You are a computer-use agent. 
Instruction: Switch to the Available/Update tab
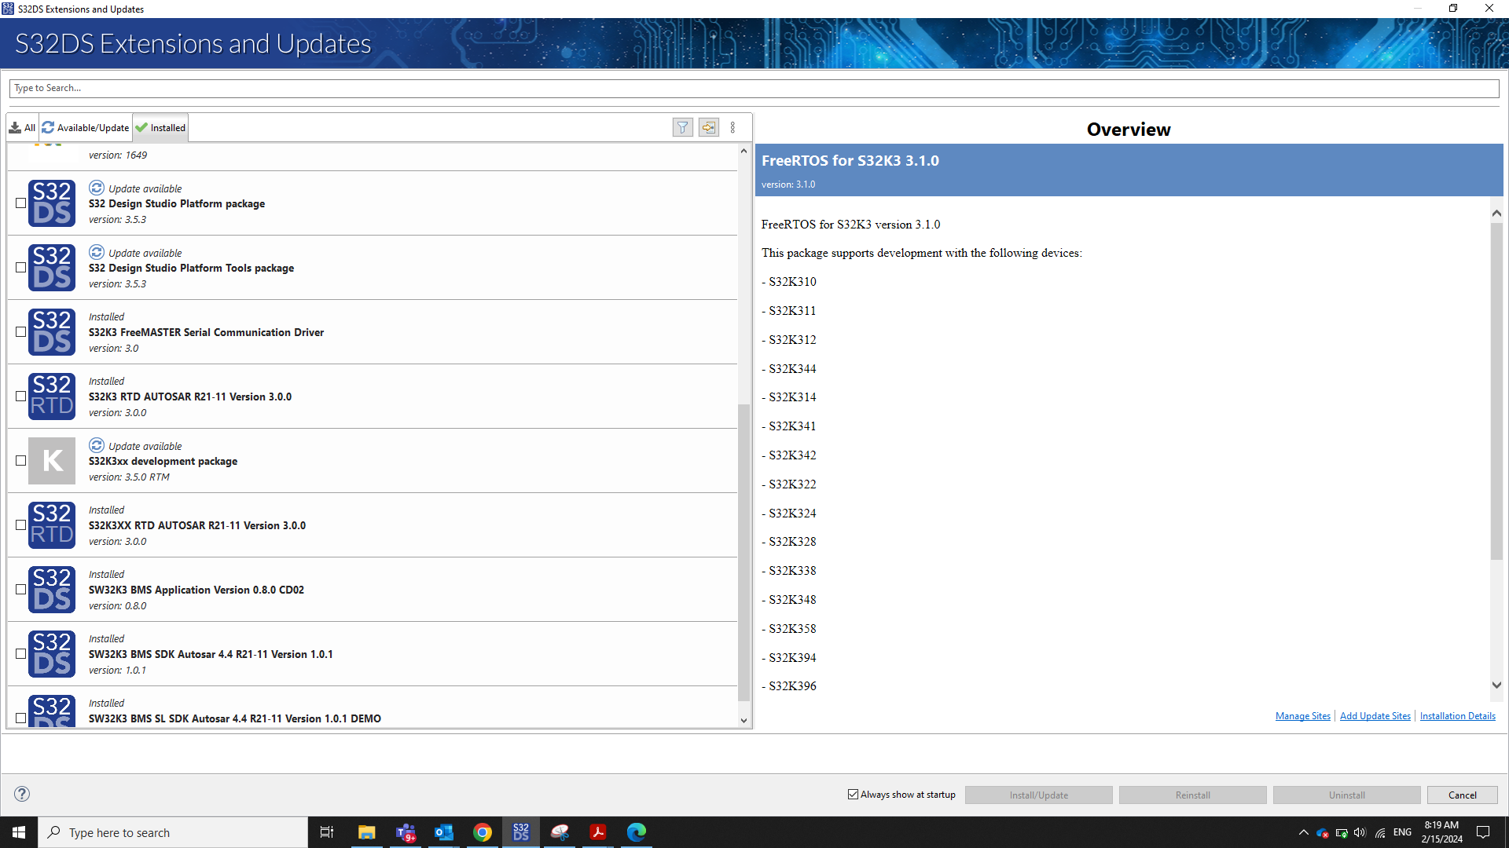click(x=86, y=128)
